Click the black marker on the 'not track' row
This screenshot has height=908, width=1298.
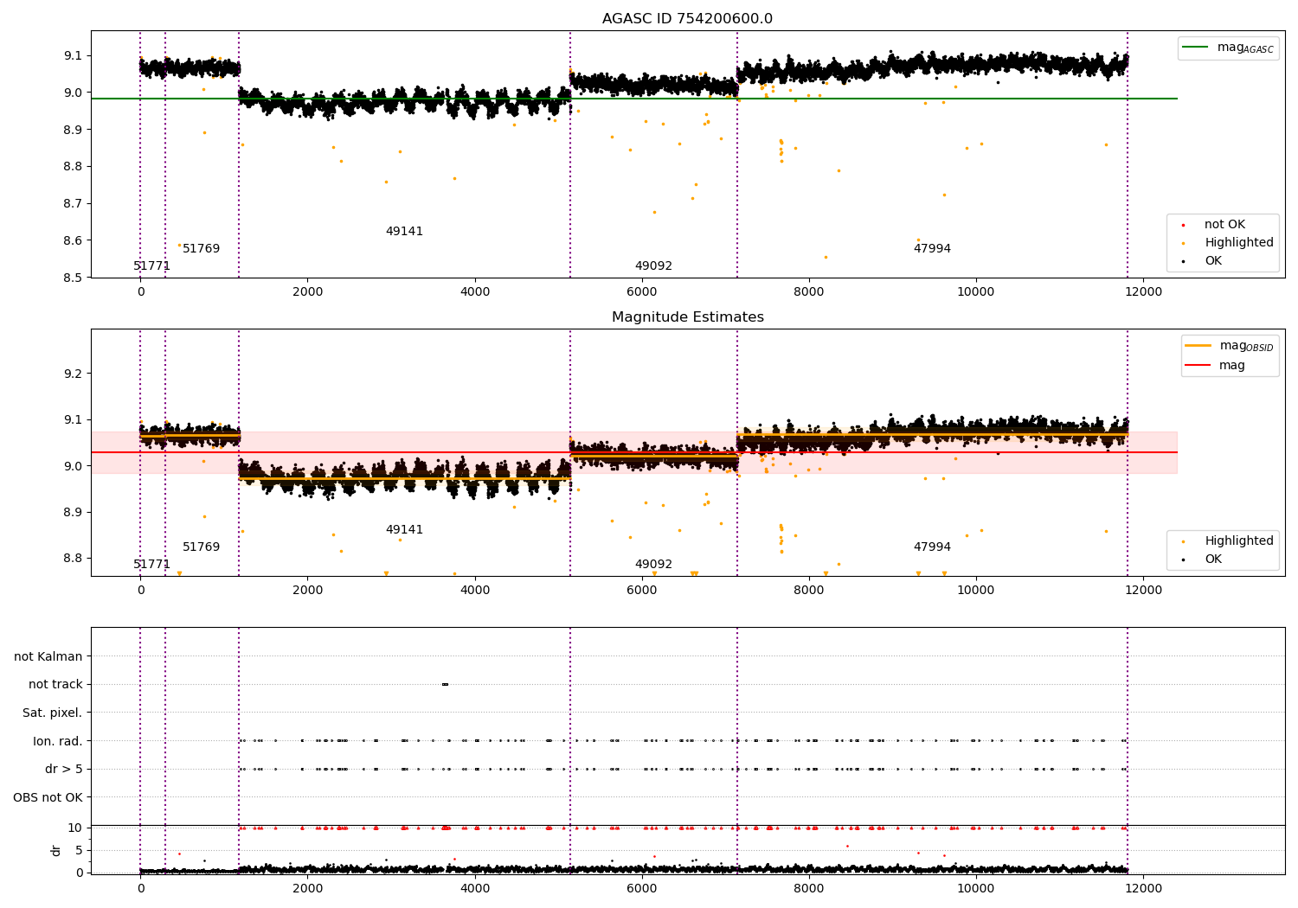coord(445,685)
